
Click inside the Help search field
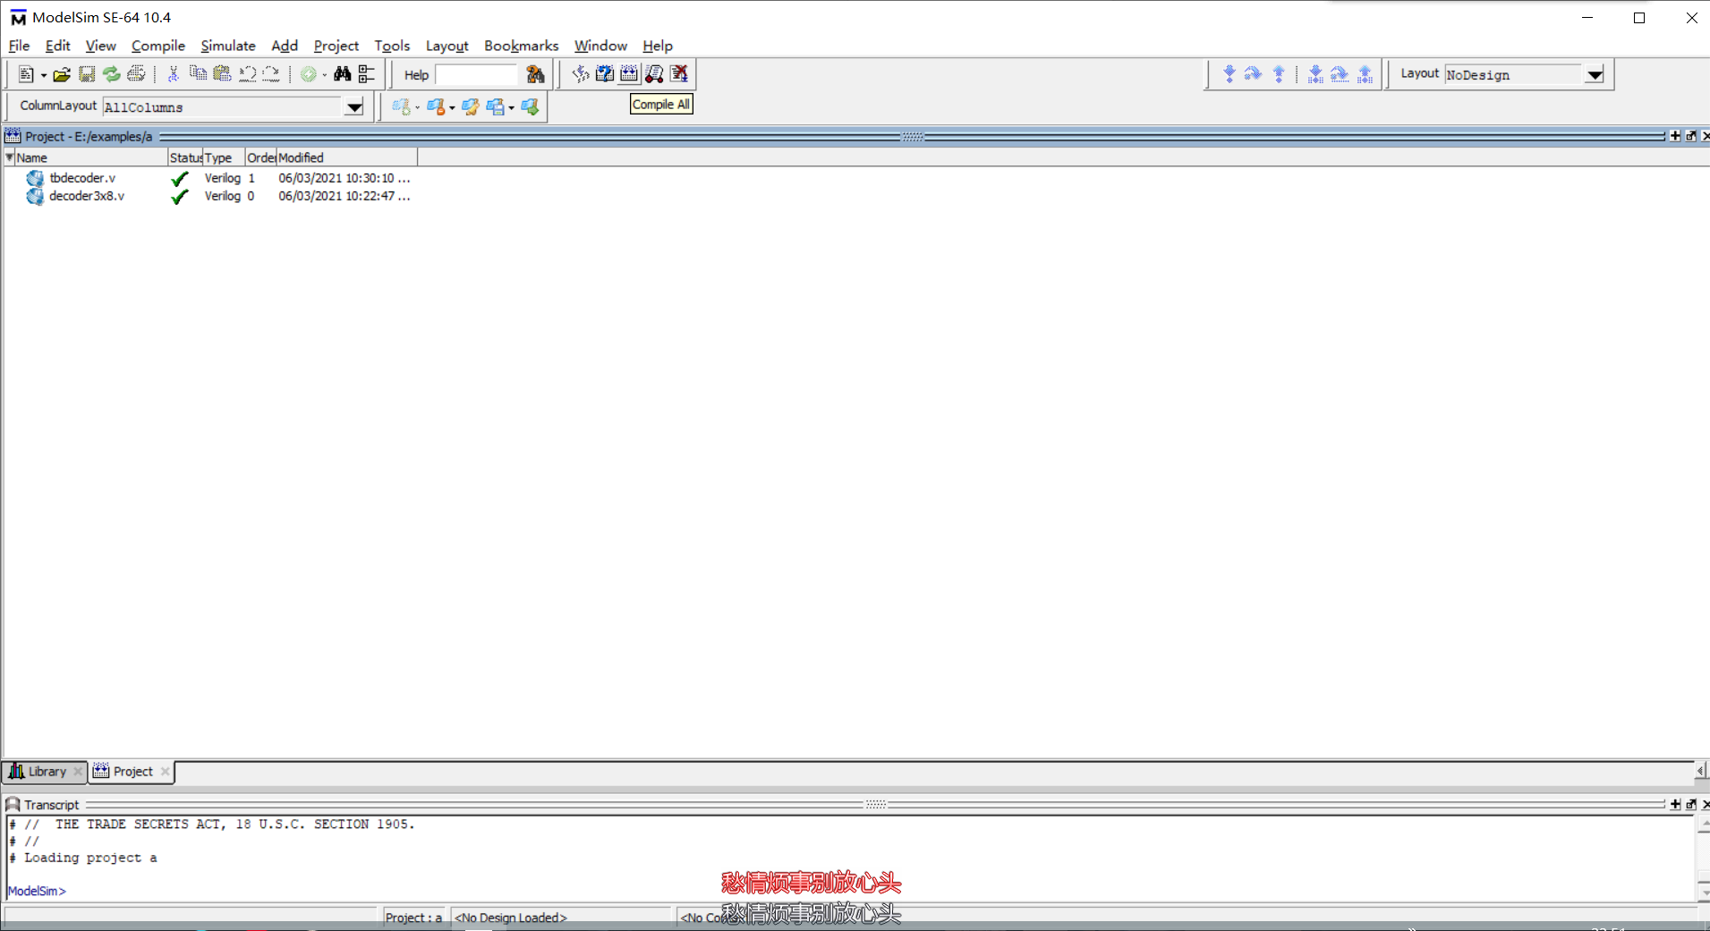[x=476, y=75]
